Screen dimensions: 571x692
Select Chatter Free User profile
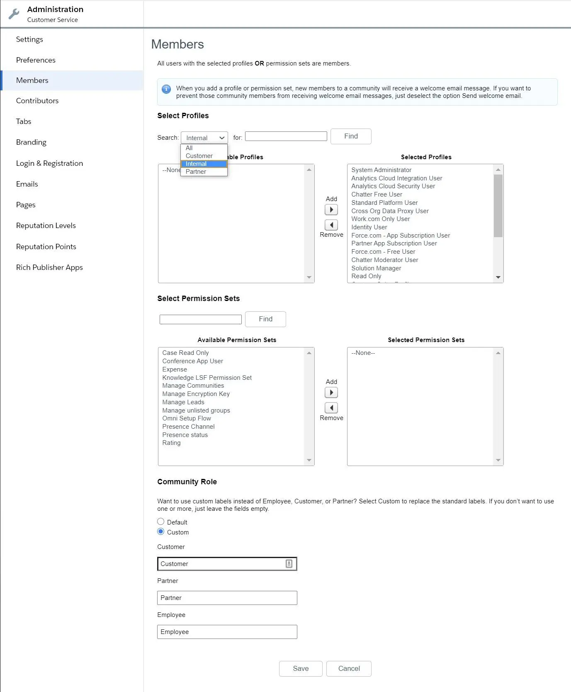click(x=377, y=194)
